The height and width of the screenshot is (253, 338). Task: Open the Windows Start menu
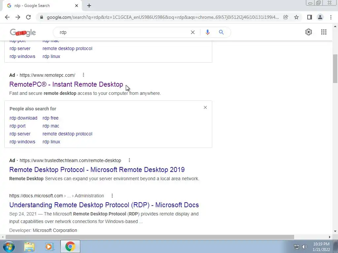tap(9, 246)
